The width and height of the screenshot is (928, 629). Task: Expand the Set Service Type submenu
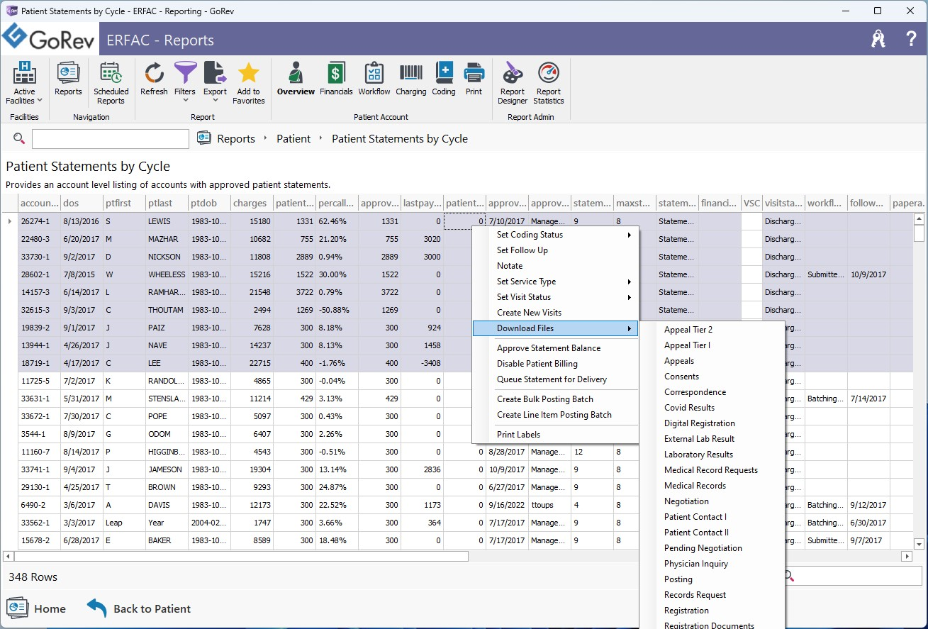point(556,282)
